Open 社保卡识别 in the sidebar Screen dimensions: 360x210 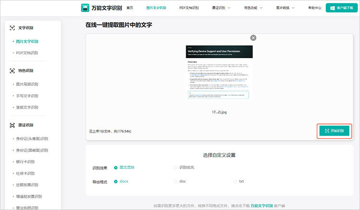tap(25, 173)
